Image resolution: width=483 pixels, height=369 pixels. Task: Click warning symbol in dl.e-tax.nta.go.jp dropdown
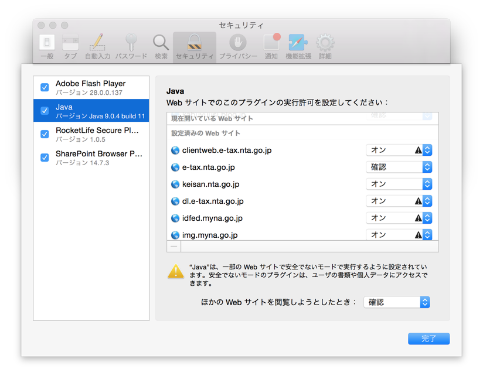419,201
